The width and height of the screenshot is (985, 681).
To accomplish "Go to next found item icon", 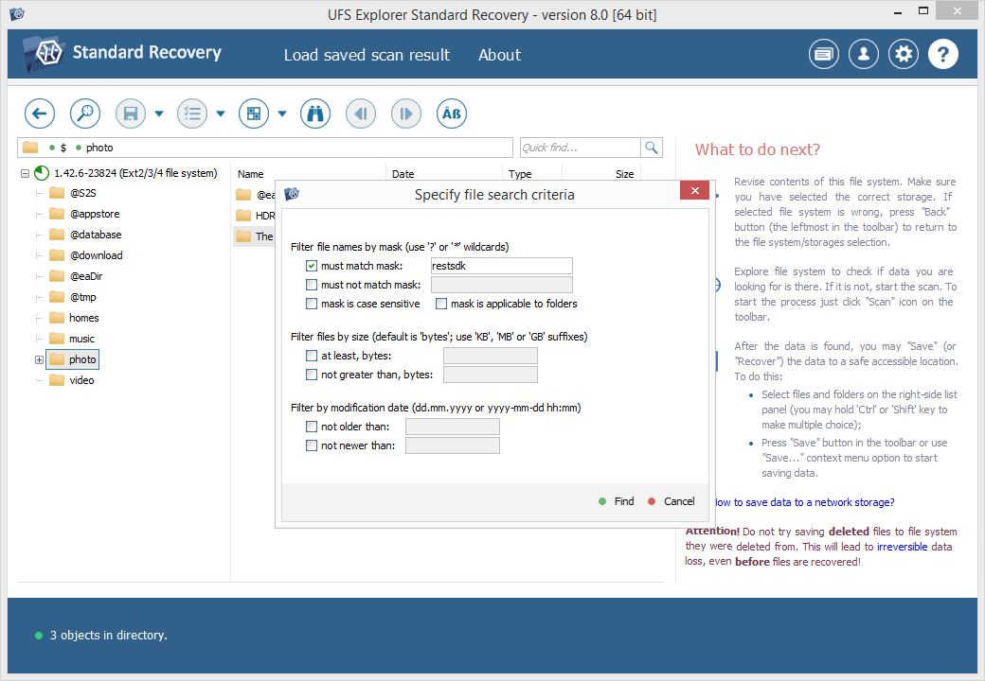I will pyautogui.click(x=405, y=113).
